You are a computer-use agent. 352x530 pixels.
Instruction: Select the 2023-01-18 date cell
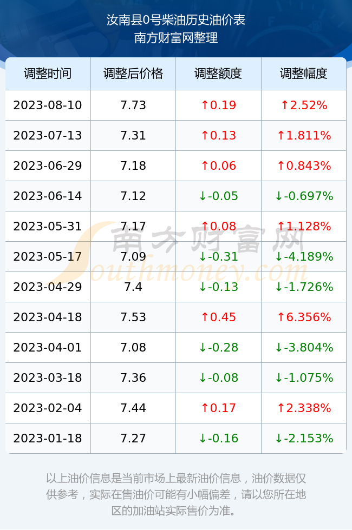pyautogui.click(x=48, y=439)
